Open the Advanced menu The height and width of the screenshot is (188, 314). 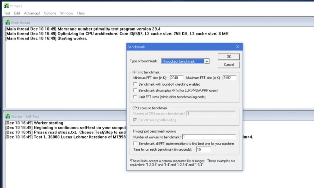32,13
